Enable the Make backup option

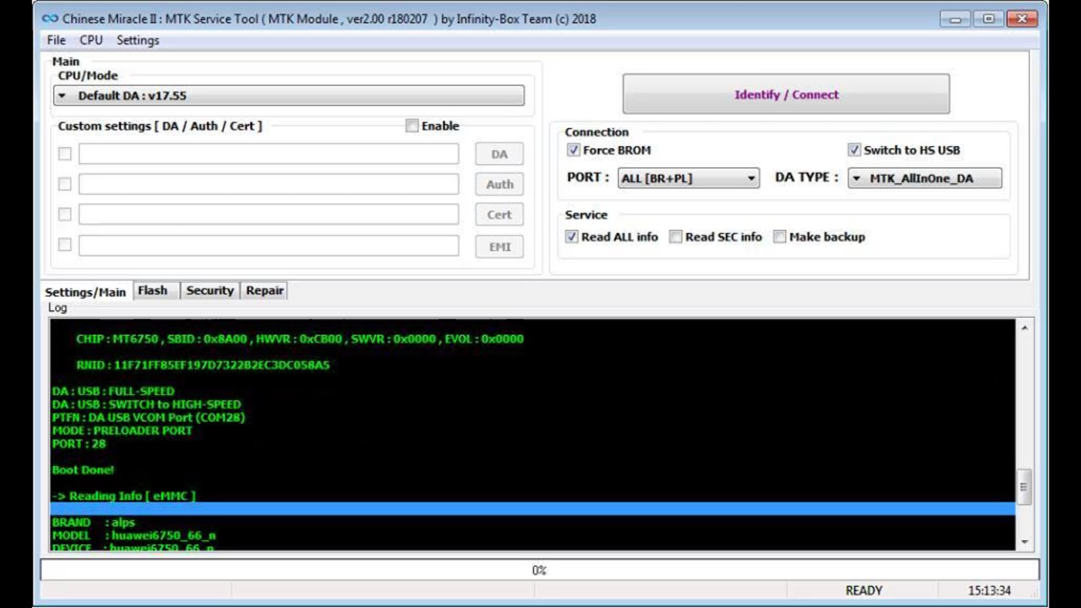click(779, 236)
